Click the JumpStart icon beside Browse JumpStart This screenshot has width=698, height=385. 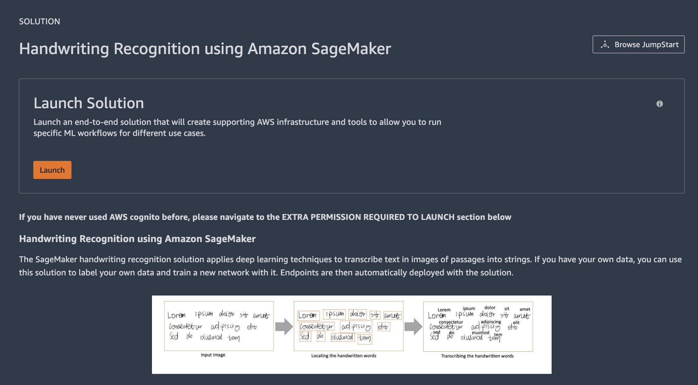tap(605, 44)
